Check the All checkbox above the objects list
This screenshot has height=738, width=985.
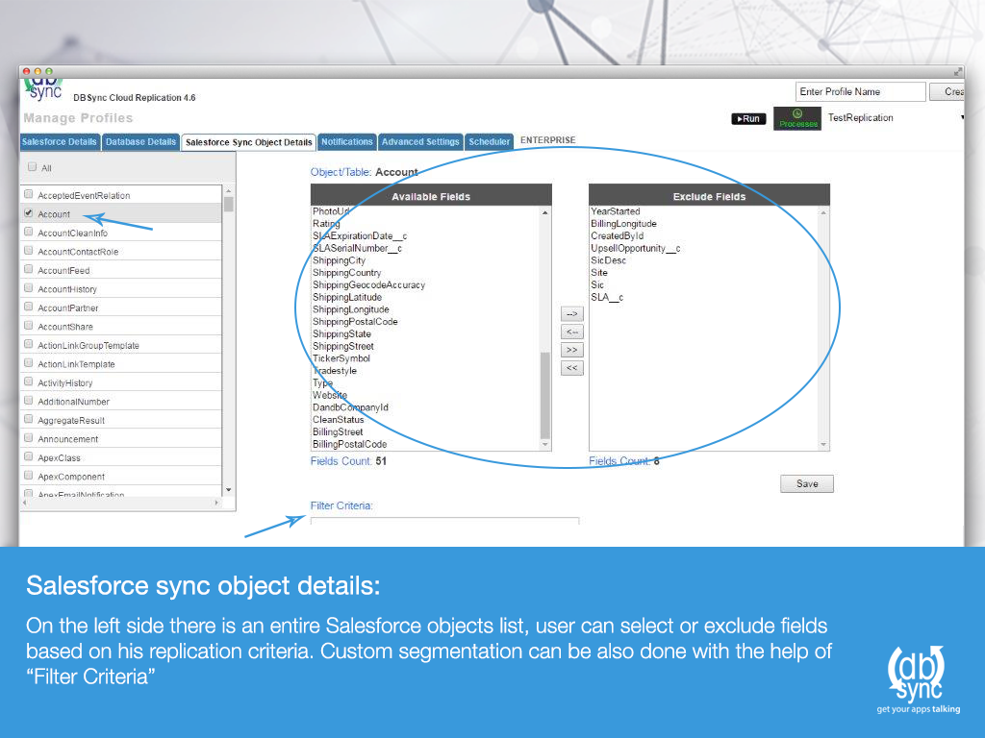point(32,167)
